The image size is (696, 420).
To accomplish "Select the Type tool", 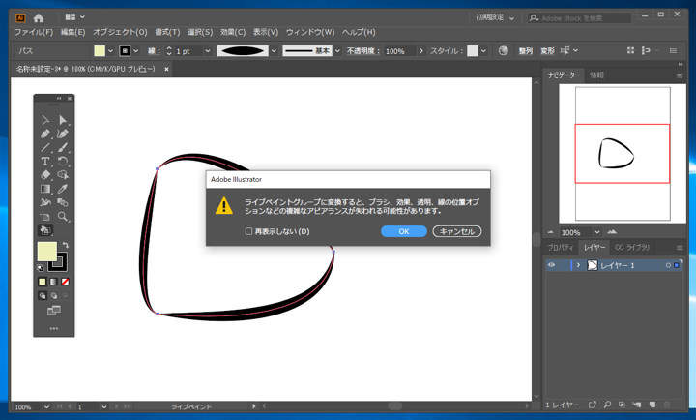I will [x=45, y=161].
